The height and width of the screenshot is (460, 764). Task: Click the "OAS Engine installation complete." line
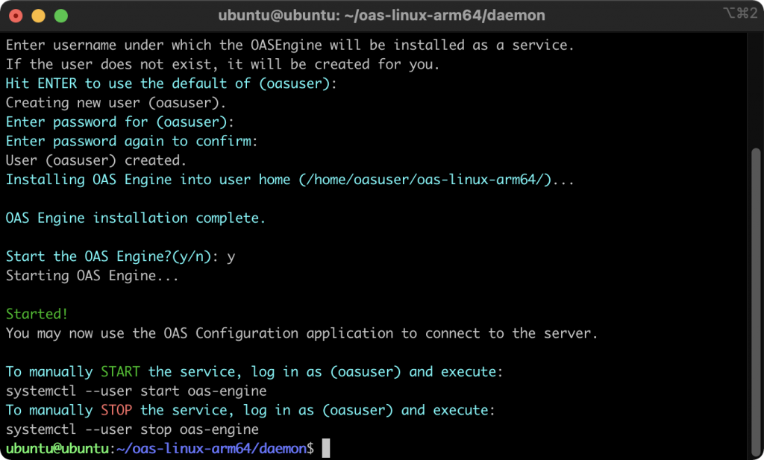pyautogui.click(x=136, y=218)
